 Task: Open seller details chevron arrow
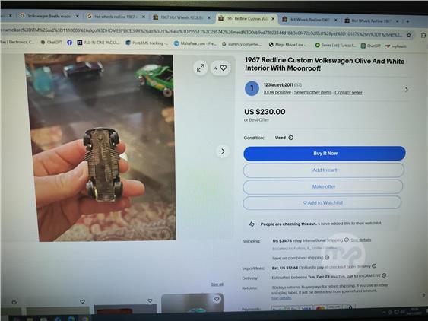click(x=406, y=90)
